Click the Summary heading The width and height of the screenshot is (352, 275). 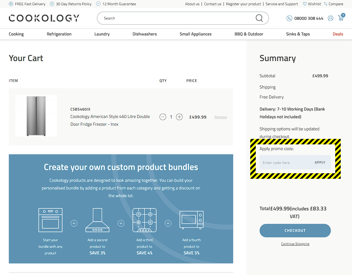tap(278, 58)
